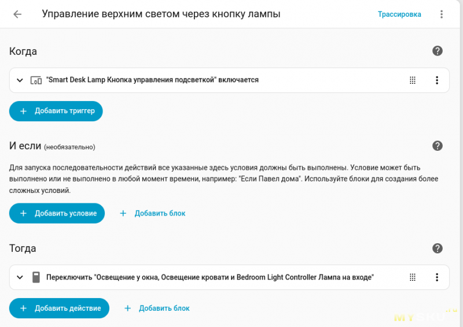Click device icon in the trigger row
The image size is (463, 327).
pos(36,80)
